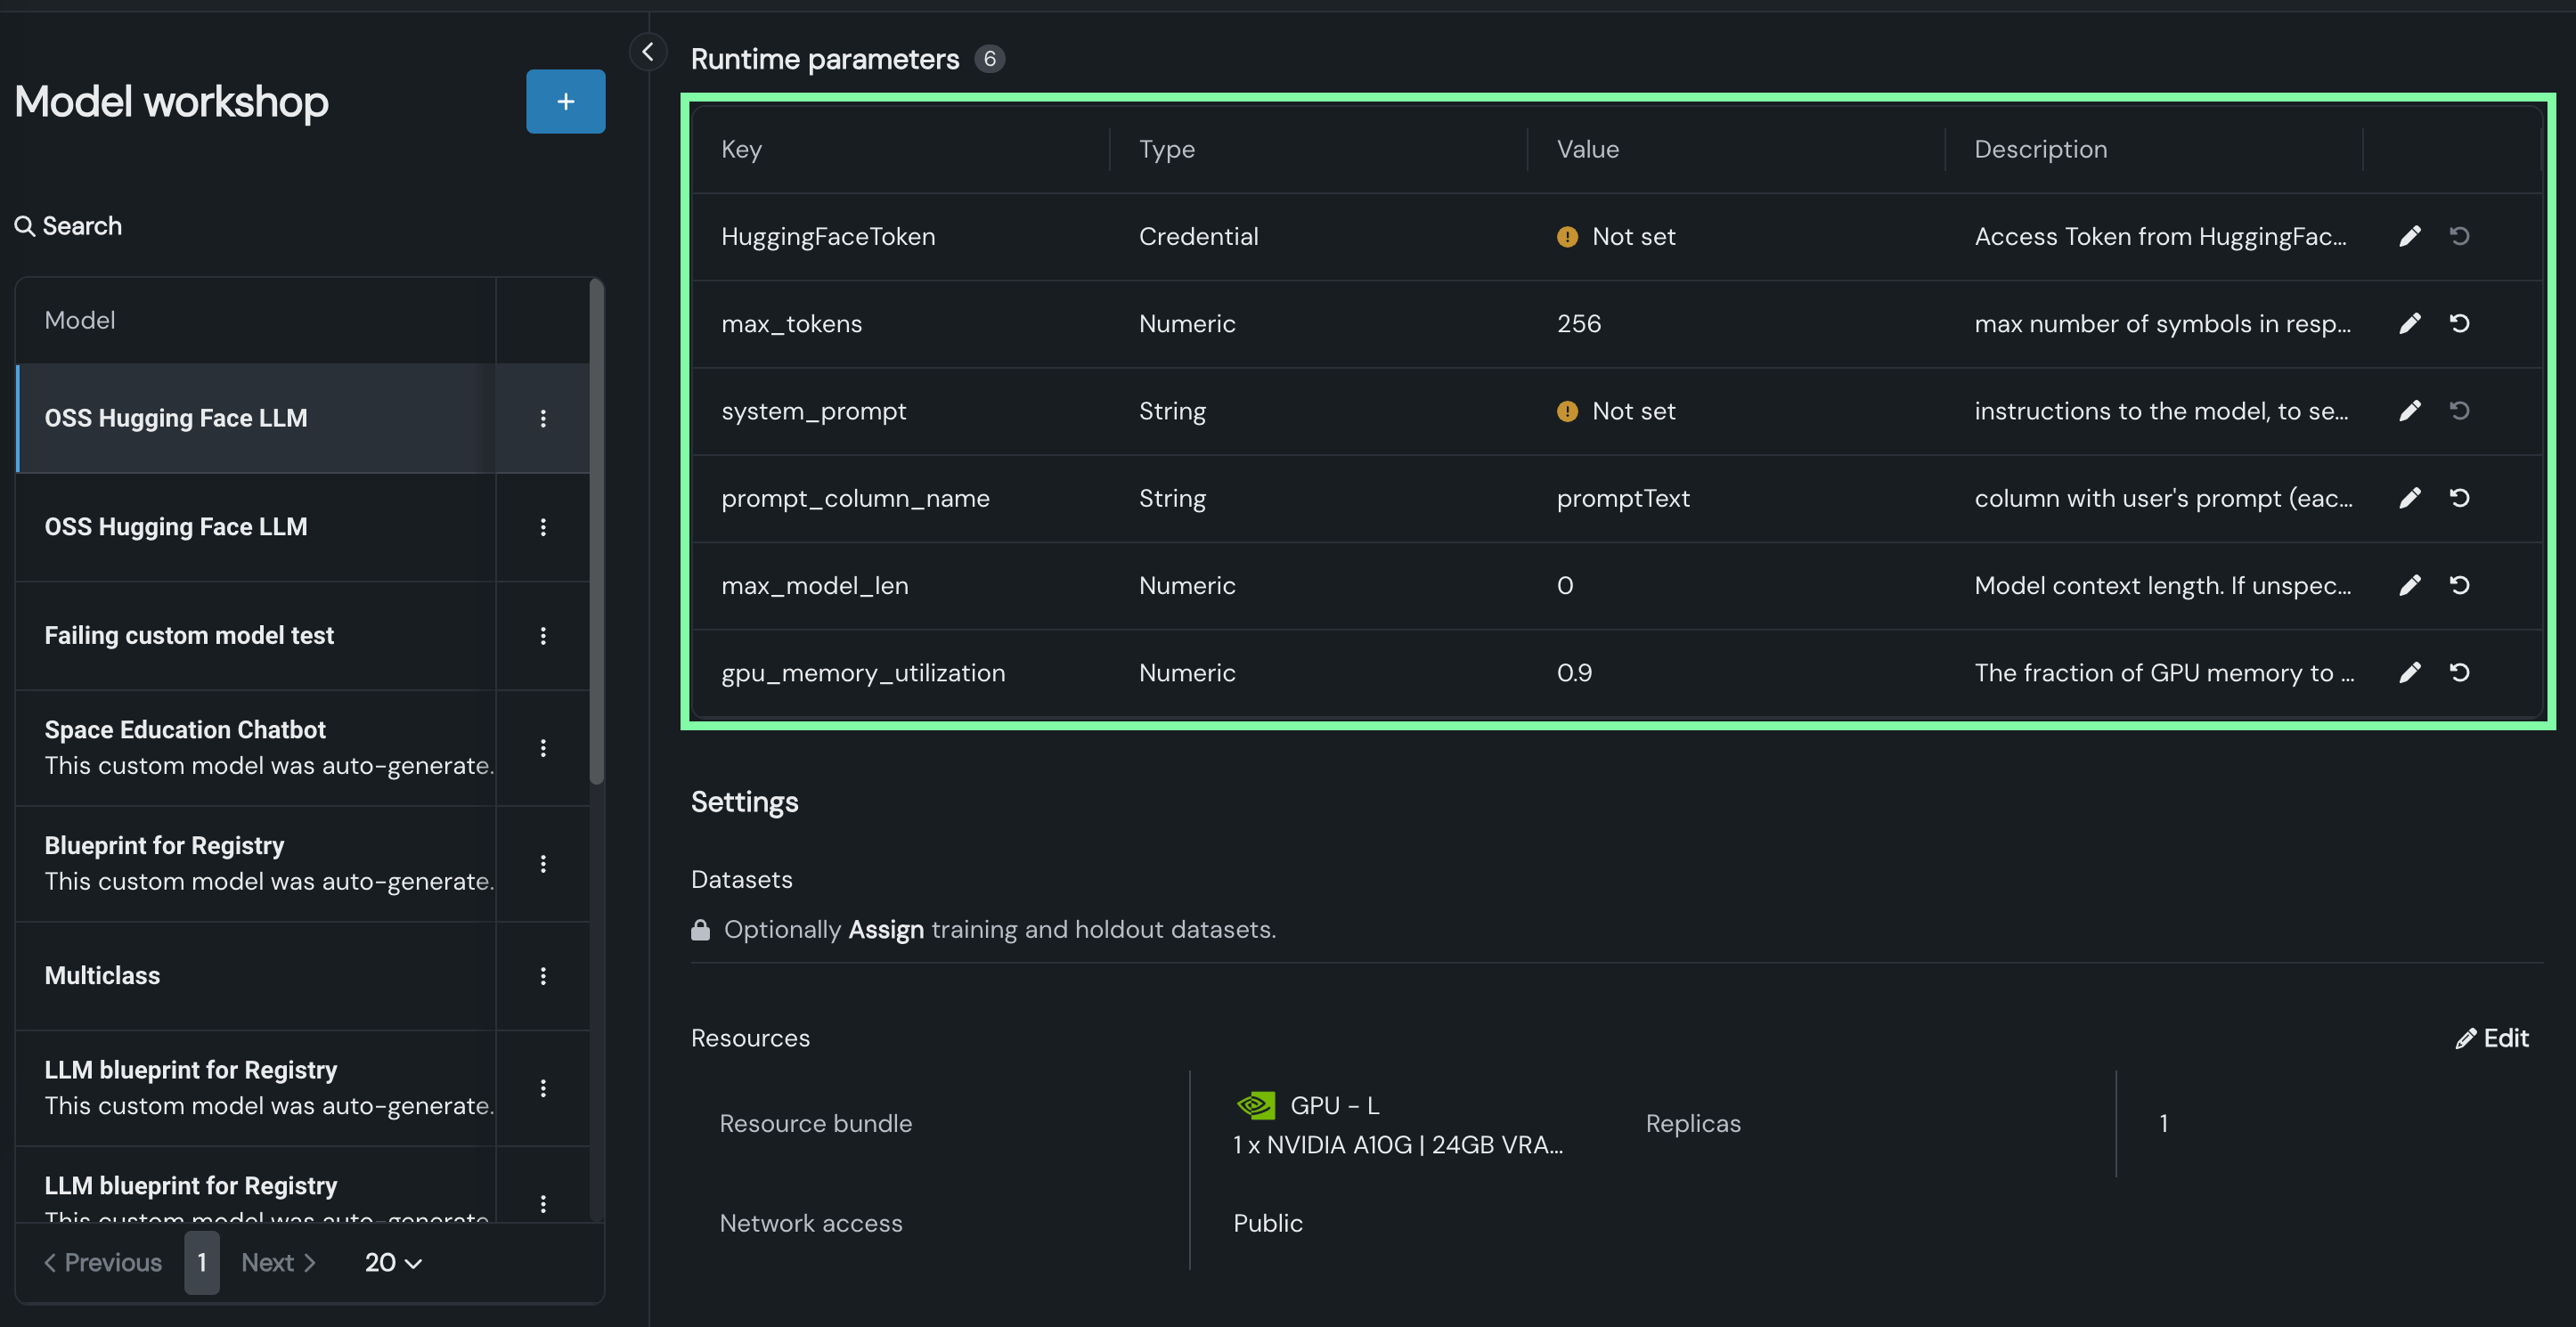Image resolution: width=2576 pixels, height=1327 pixels.
Task: Click the Search models field
Action: point(82,226)
